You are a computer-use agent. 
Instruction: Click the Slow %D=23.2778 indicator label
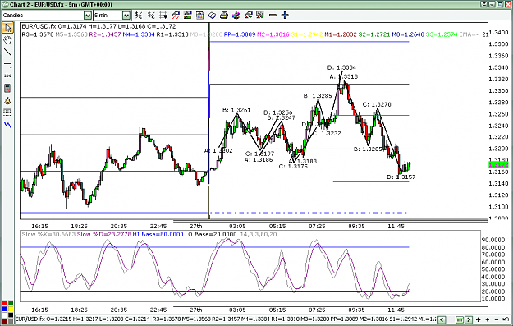[x=104, y=234]
